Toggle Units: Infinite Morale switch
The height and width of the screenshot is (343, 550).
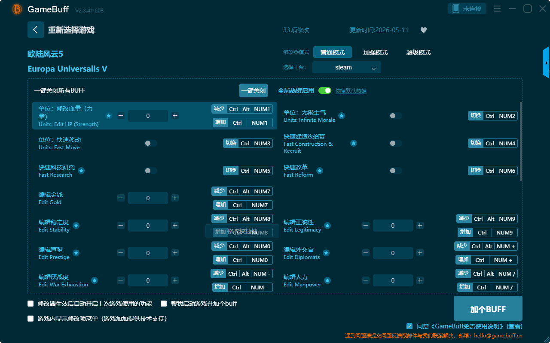click(x=396, y=116)
